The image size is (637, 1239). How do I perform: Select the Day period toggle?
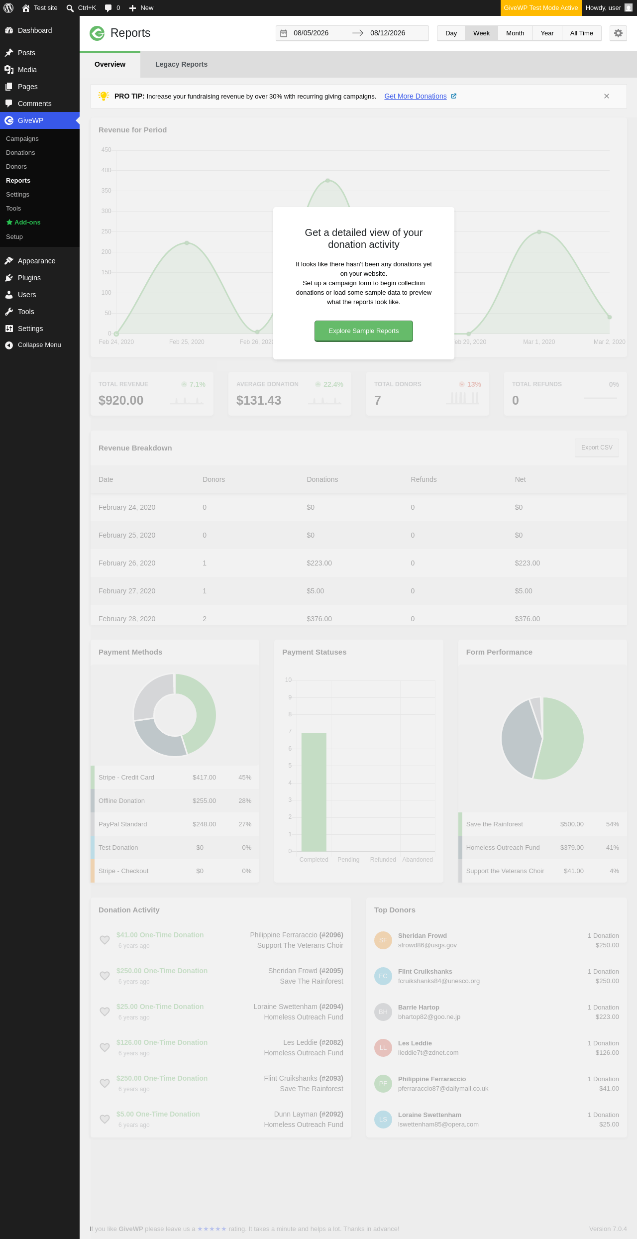(x=451, y=33)
